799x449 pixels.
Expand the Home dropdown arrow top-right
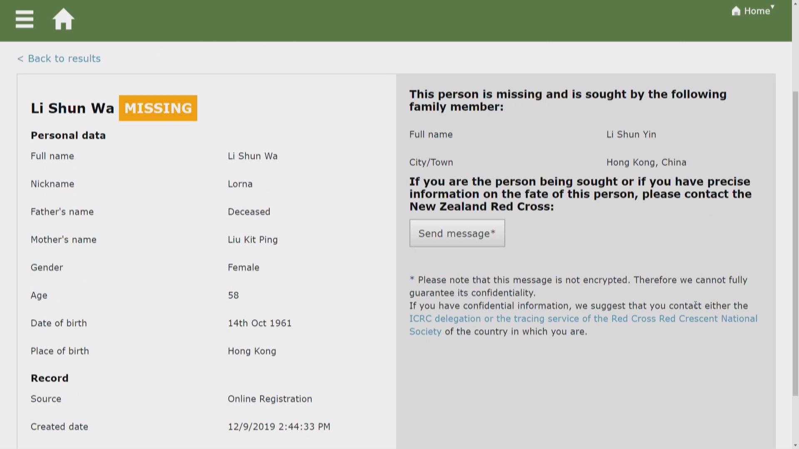[772, 7]
